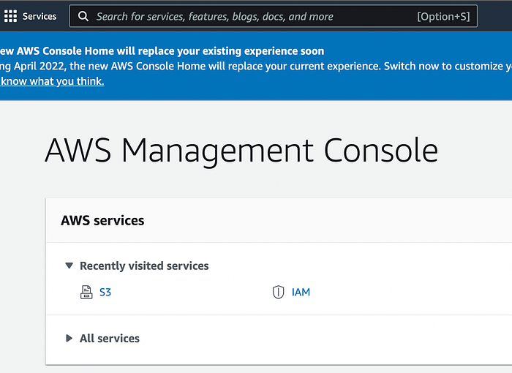Open the S3 service link
The height and width of the screenshot is (373, 512).
click(105, 292)
